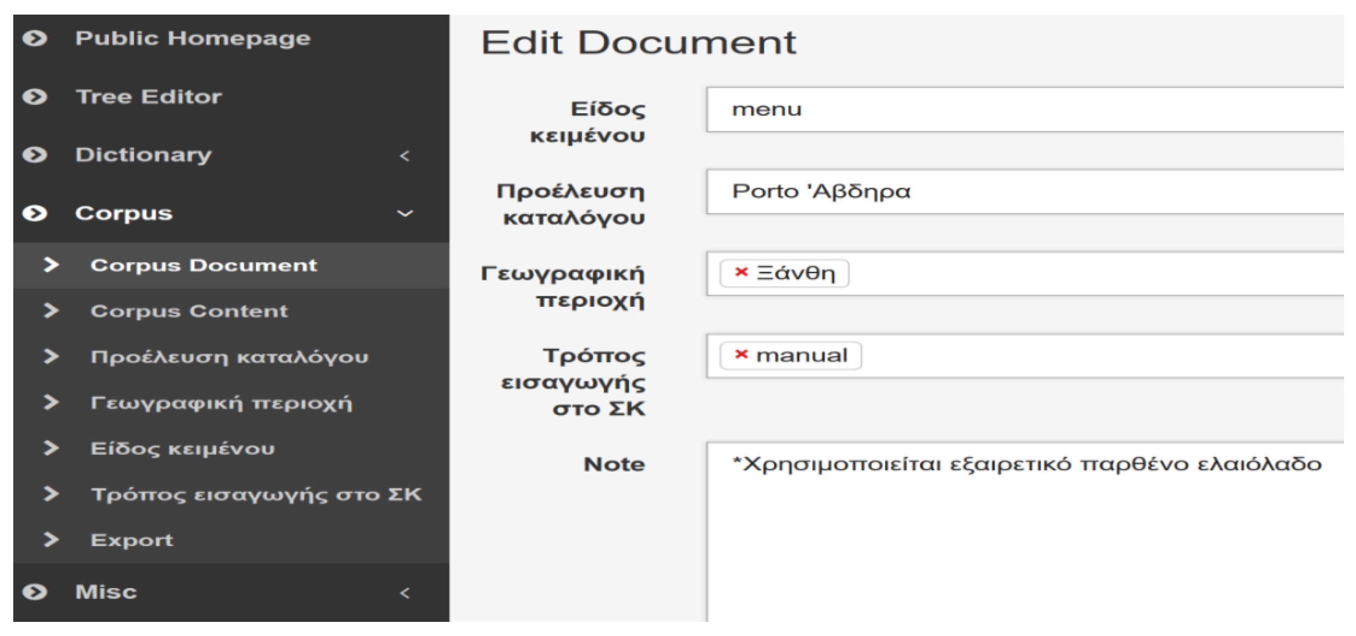
Task: Click the Είδος κειμένου field containing menu
Action: 1027,110
